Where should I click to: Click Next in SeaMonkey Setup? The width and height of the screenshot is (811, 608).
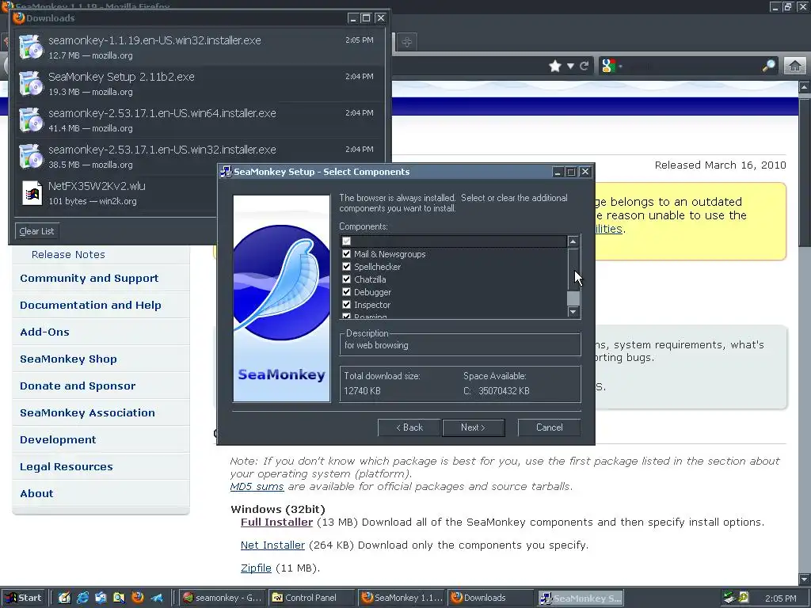tap(474, 427)
